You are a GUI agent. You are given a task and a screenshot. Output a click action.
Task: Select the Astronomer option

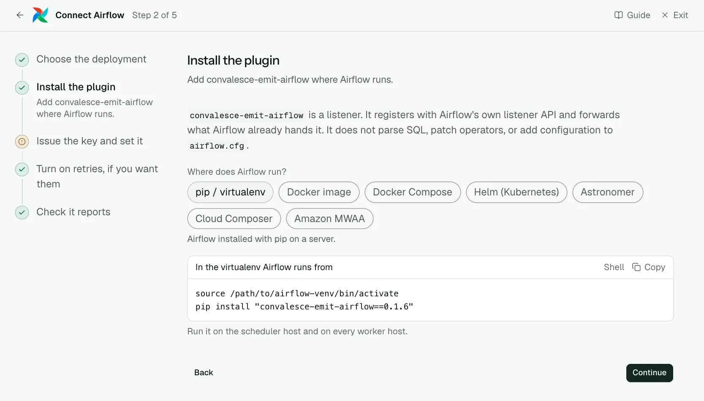pos(608,192)
